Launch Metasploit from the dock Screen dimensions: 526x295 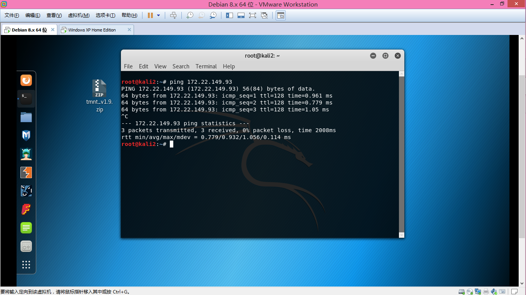coord(26,136)
